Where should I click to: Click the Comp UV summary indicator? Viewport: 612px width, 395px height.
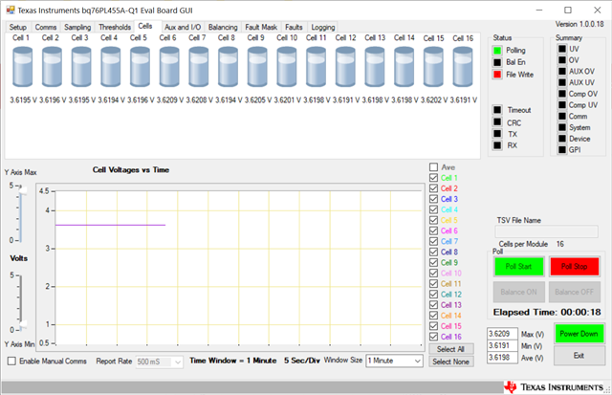click(562, 105)
